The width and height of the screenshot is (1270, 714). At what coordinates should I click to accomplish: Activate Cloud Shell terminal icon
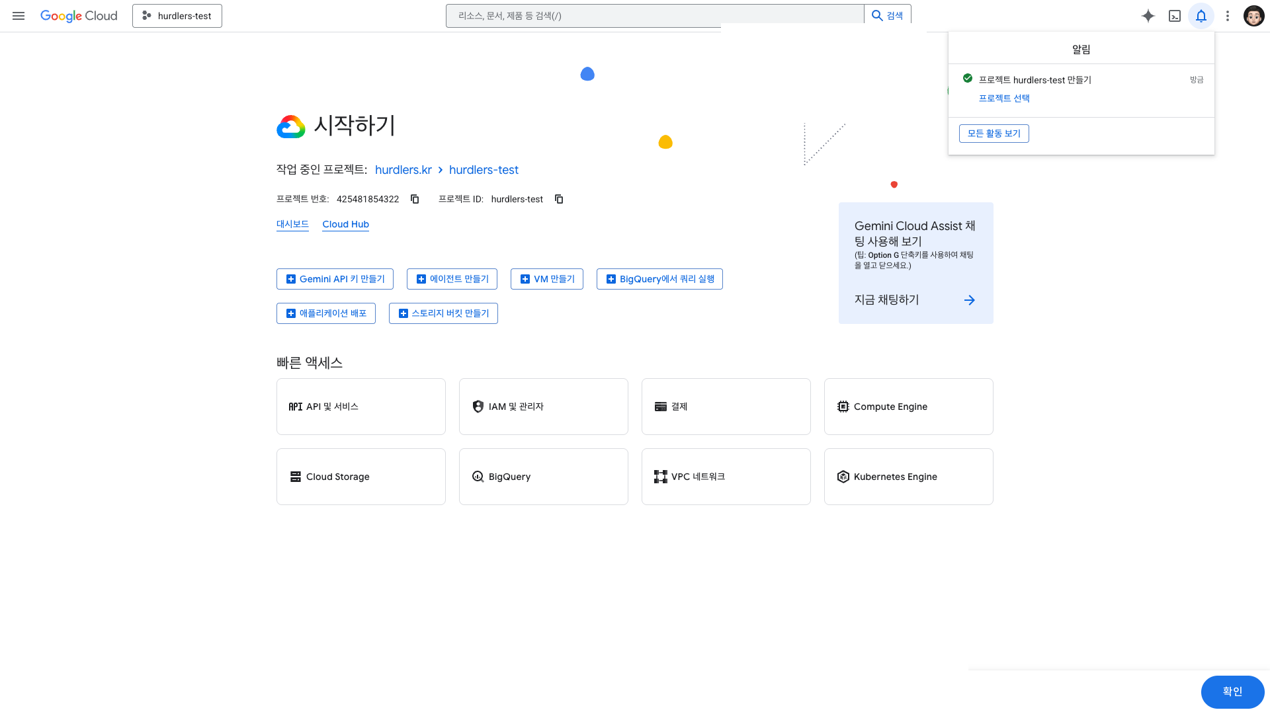click(x=1175, y=16)
